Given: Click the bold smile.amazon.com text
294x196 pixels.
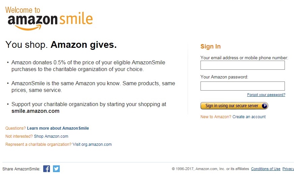Looking at the screenshot, I should pyautogui.click(x=35, y=111).
